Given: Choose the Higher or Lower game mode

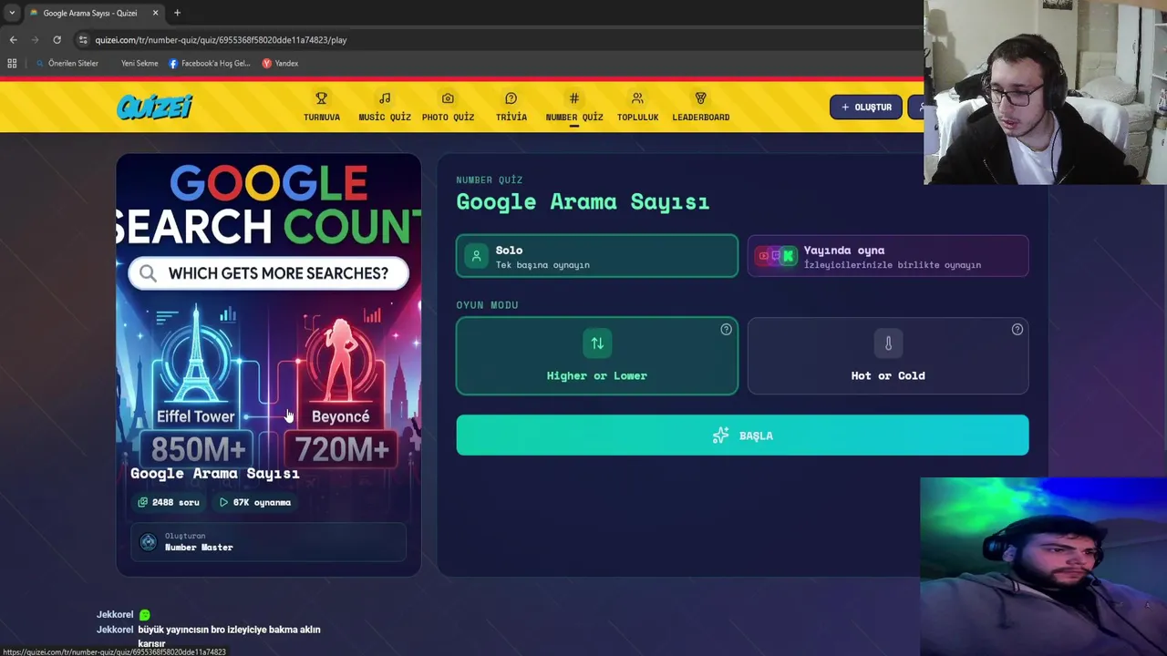Looking at the screenshot, I should point(597,355).
